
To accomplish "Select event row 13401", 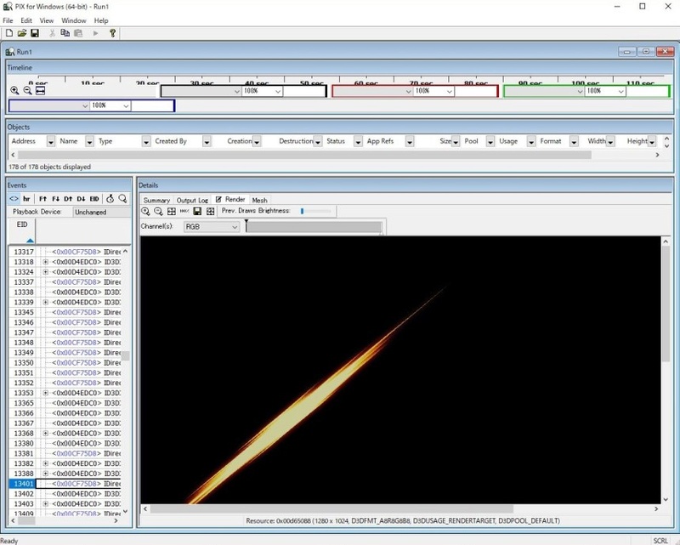I will pos(65,484).
